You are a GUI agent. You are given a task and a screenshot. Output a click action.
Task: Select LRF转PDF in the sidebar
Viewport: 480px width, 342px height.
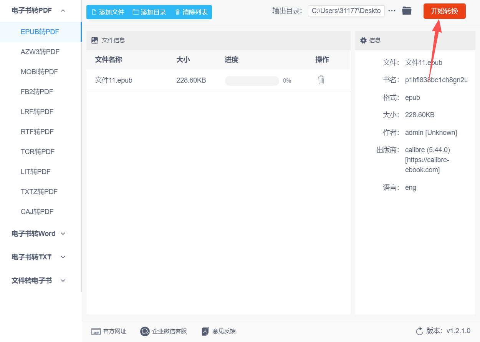40,112
